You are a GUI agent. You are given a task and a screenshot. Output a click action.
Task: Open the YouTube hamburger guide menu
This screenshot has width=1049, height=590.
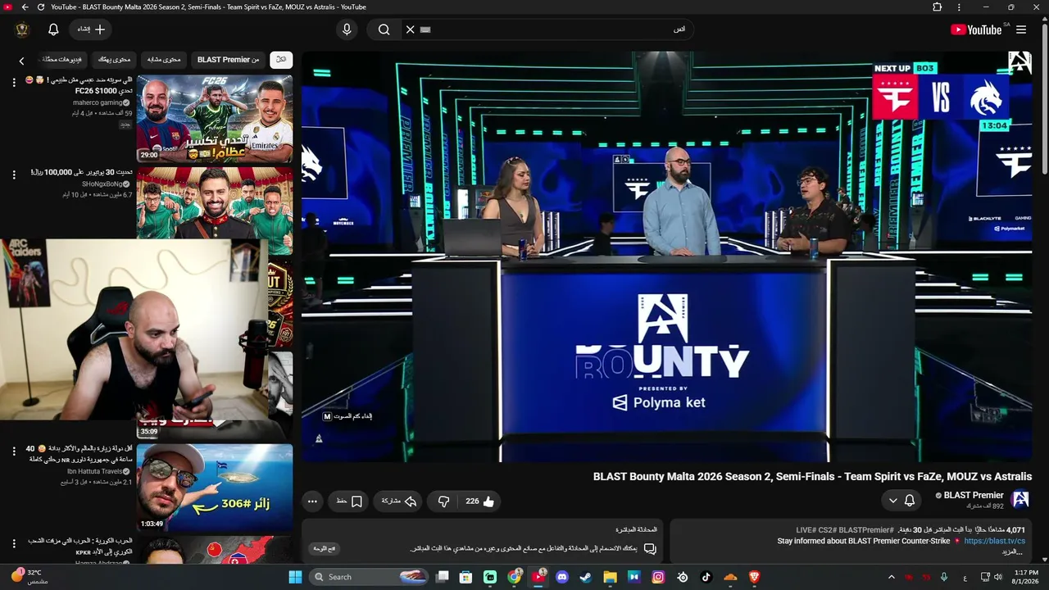click(1021, 29)
